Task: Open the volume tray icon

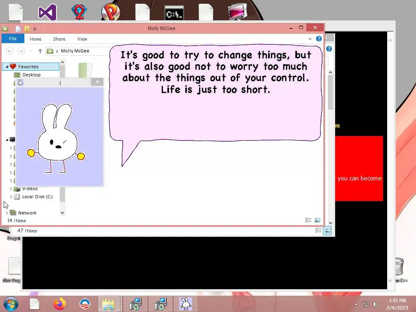Action: tap(376, 304)
